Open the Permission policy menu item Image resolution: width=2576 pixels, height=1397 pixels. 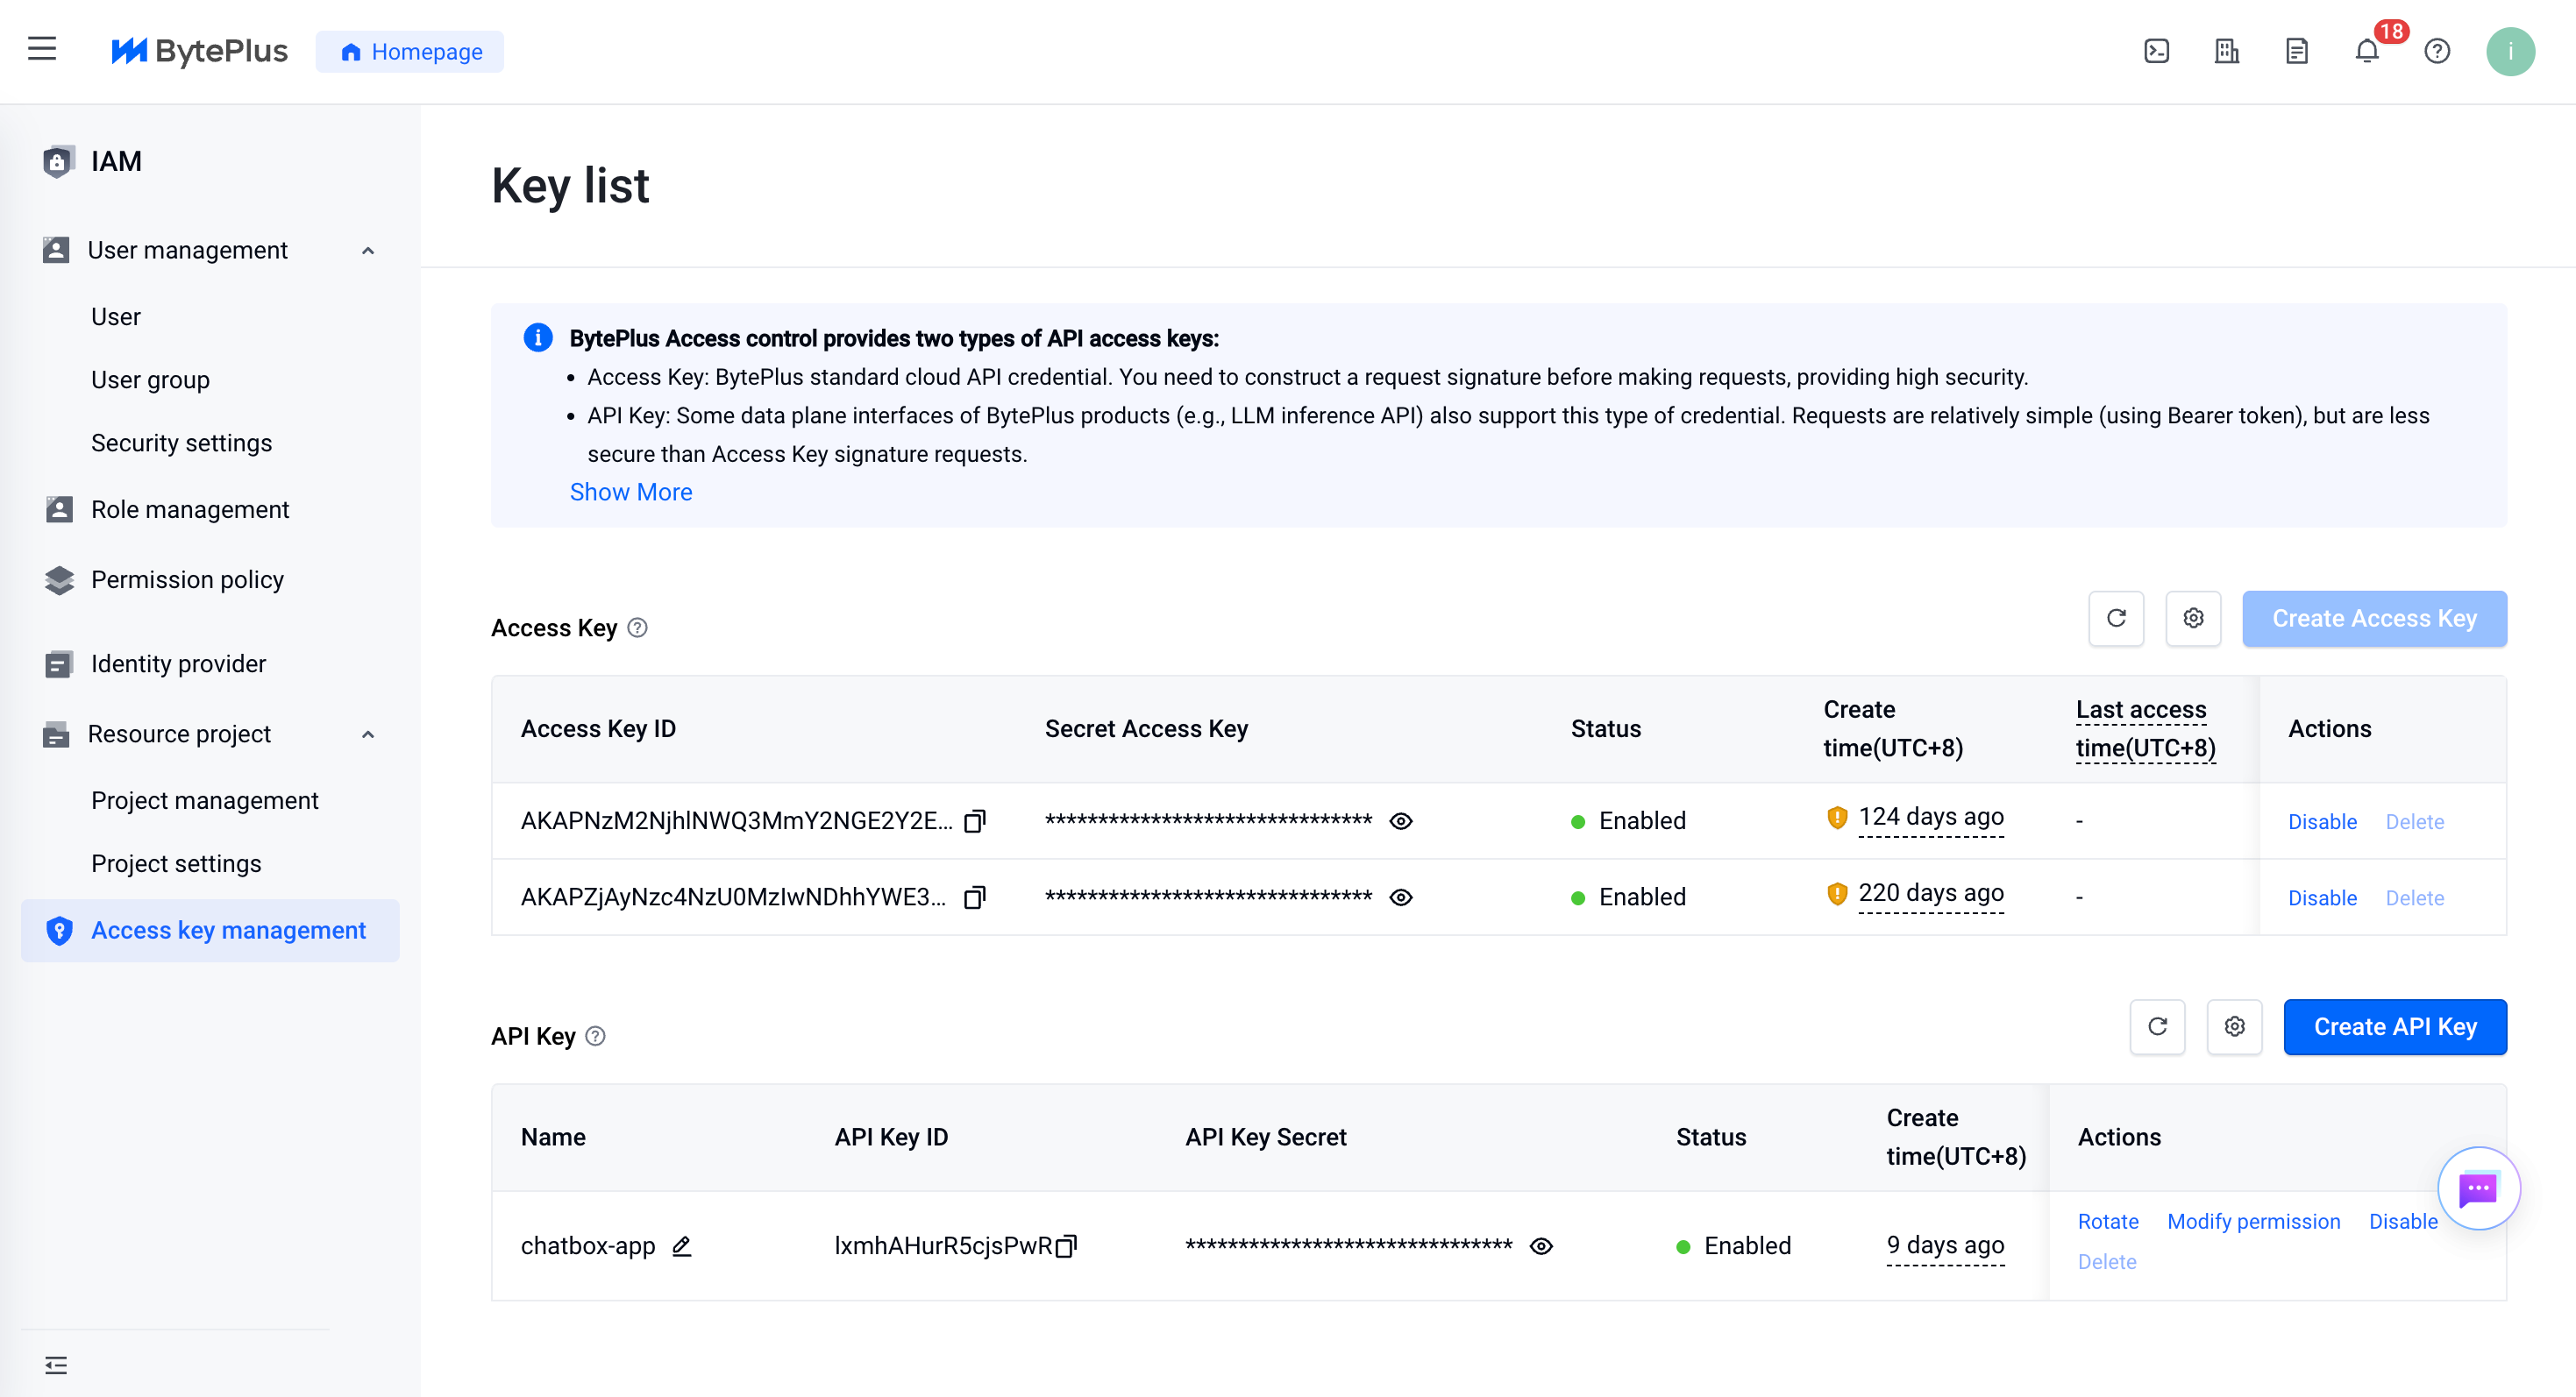tap(187, 579)
